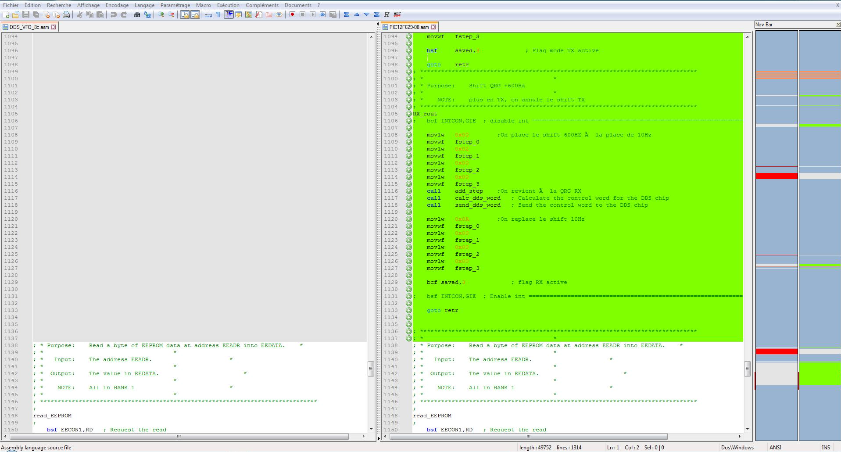Start macro recording with red dot
The image size is (841, 452).
293,15
